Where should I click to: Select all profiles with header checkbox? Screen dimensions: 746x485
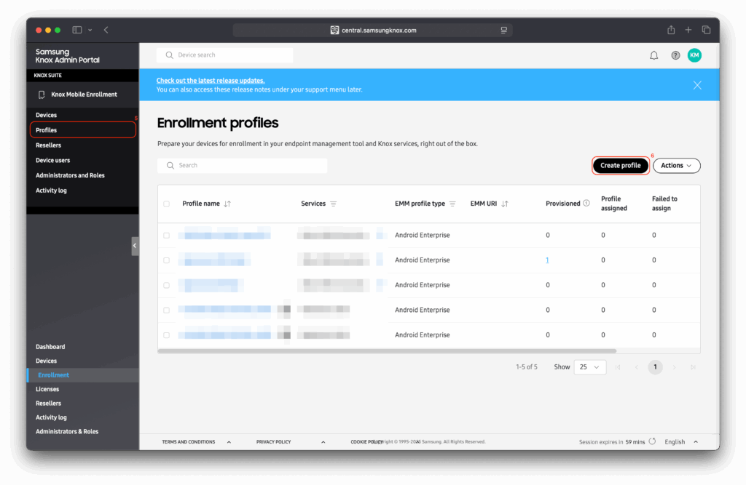[165, 204]
